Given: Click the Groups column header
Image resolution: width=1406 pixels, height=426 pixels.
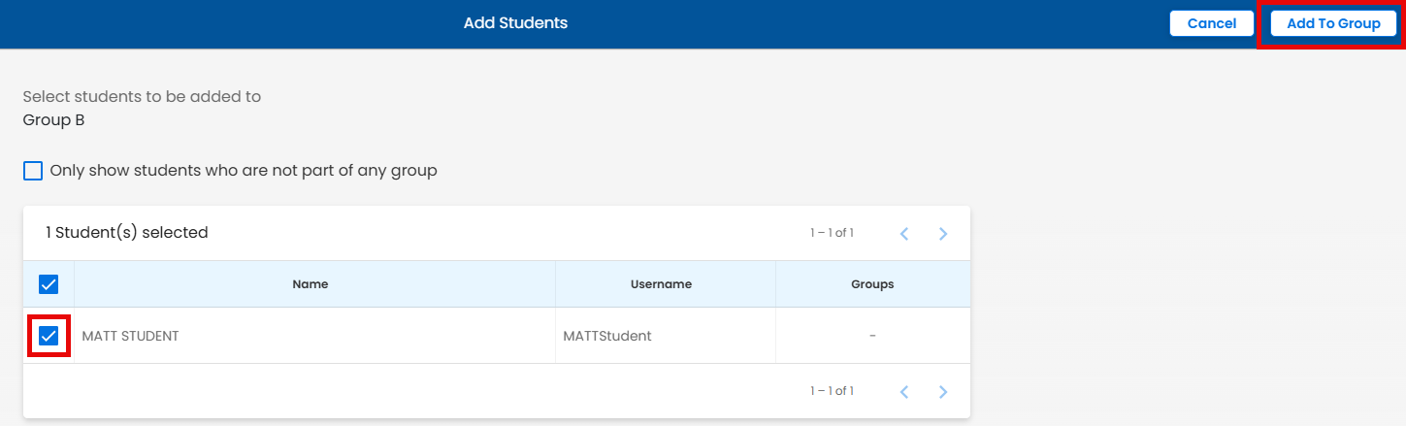Looking at the screenshot, I should 872,284.
